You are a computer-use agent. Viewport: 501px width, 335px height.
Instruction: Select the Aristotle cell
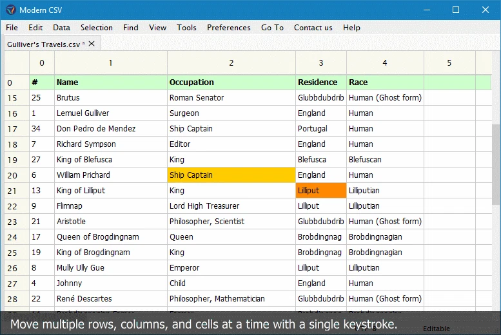coord(110,222)
